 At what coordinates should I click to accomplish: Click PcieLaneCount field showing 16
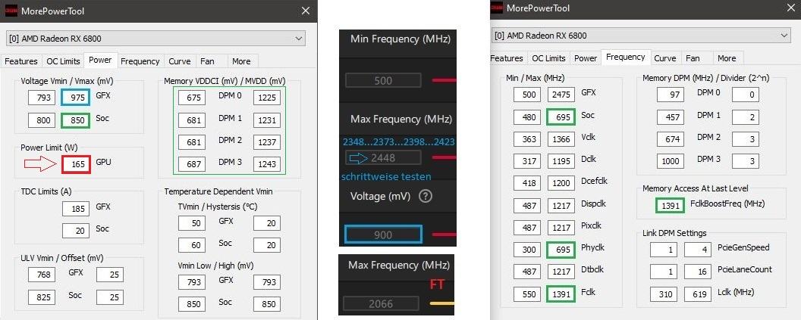(698, 272)
